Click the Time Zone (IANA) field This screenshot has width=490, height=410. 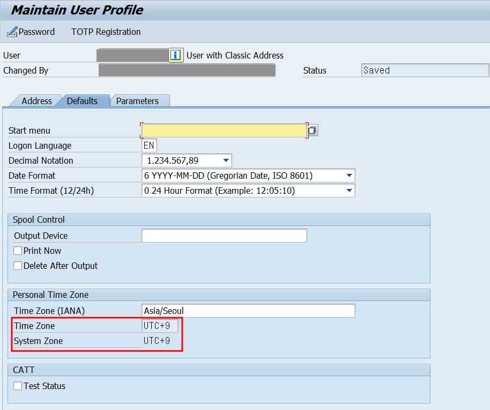pyautogui.click(x=248, y=311)
